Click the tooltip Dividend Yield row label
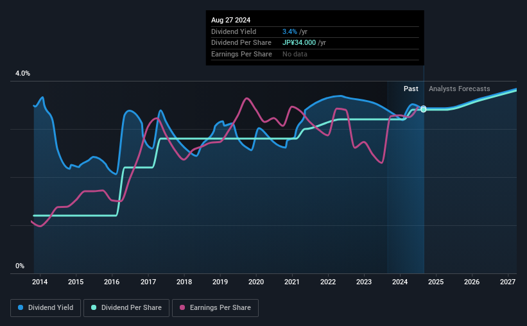 (x=234, y=31)
